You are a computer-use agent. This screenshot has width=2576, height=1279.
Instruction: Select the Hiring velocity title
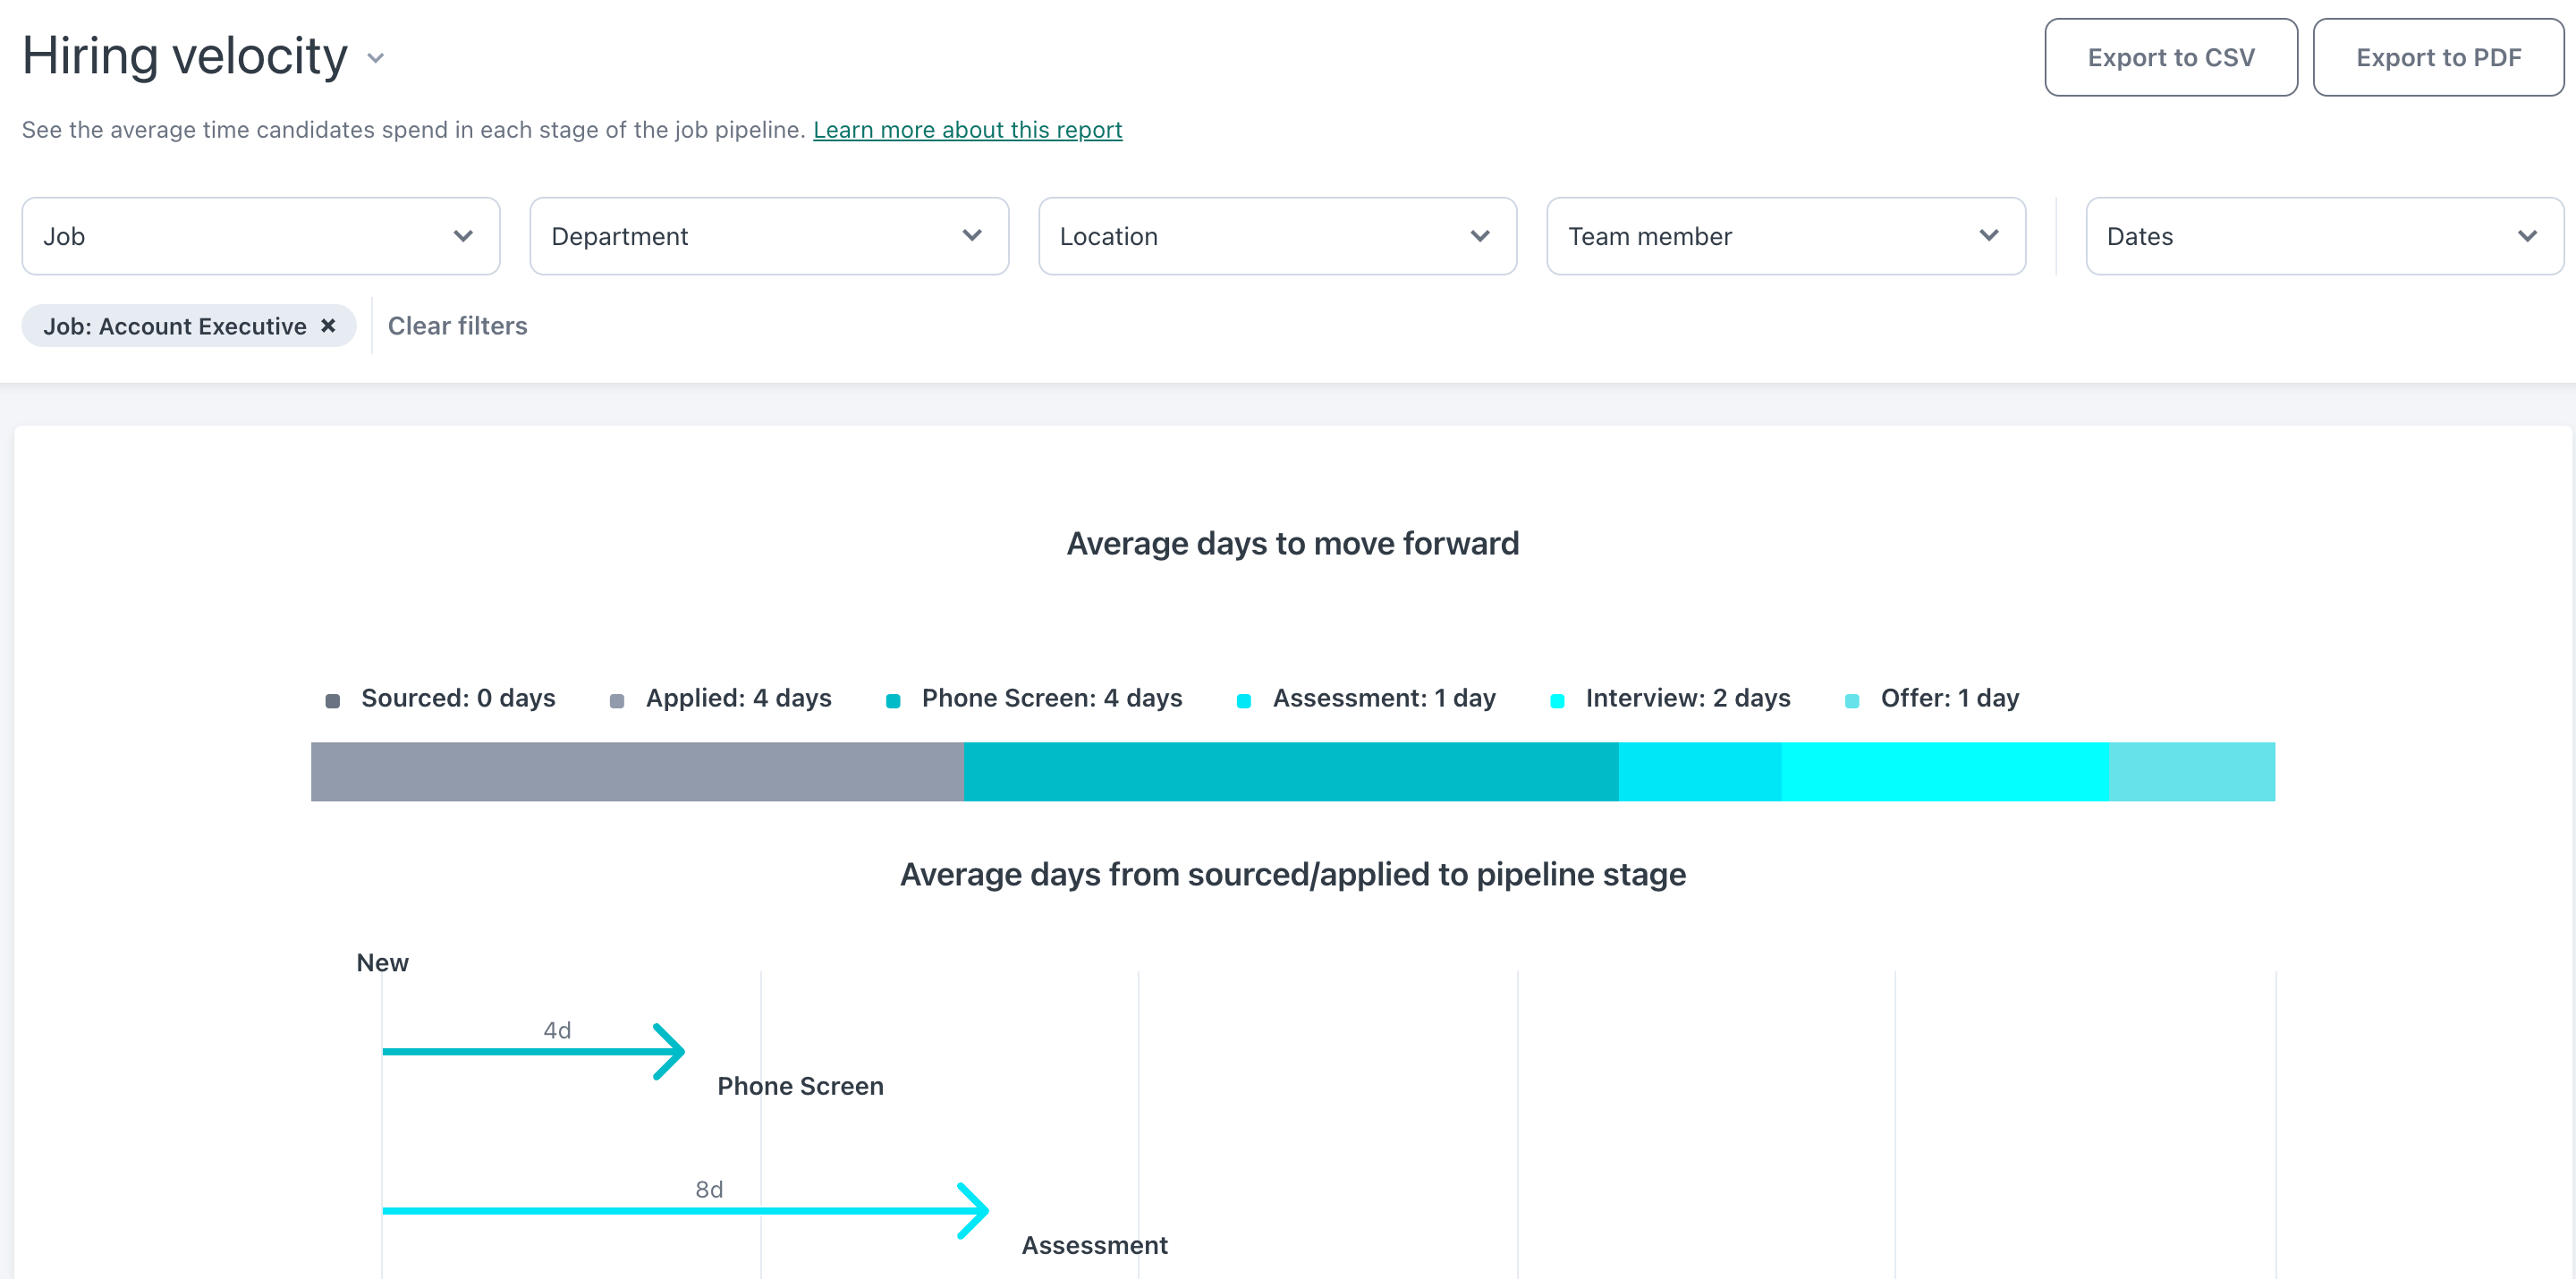click(185, 56)
